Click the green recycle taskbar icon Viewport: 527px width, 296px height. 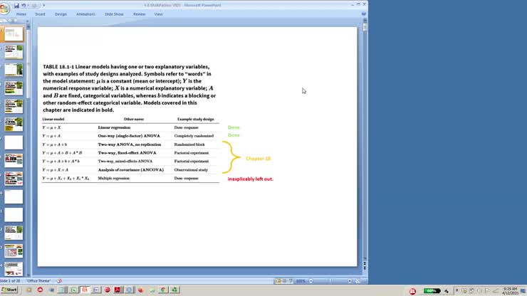coord(174,290)
